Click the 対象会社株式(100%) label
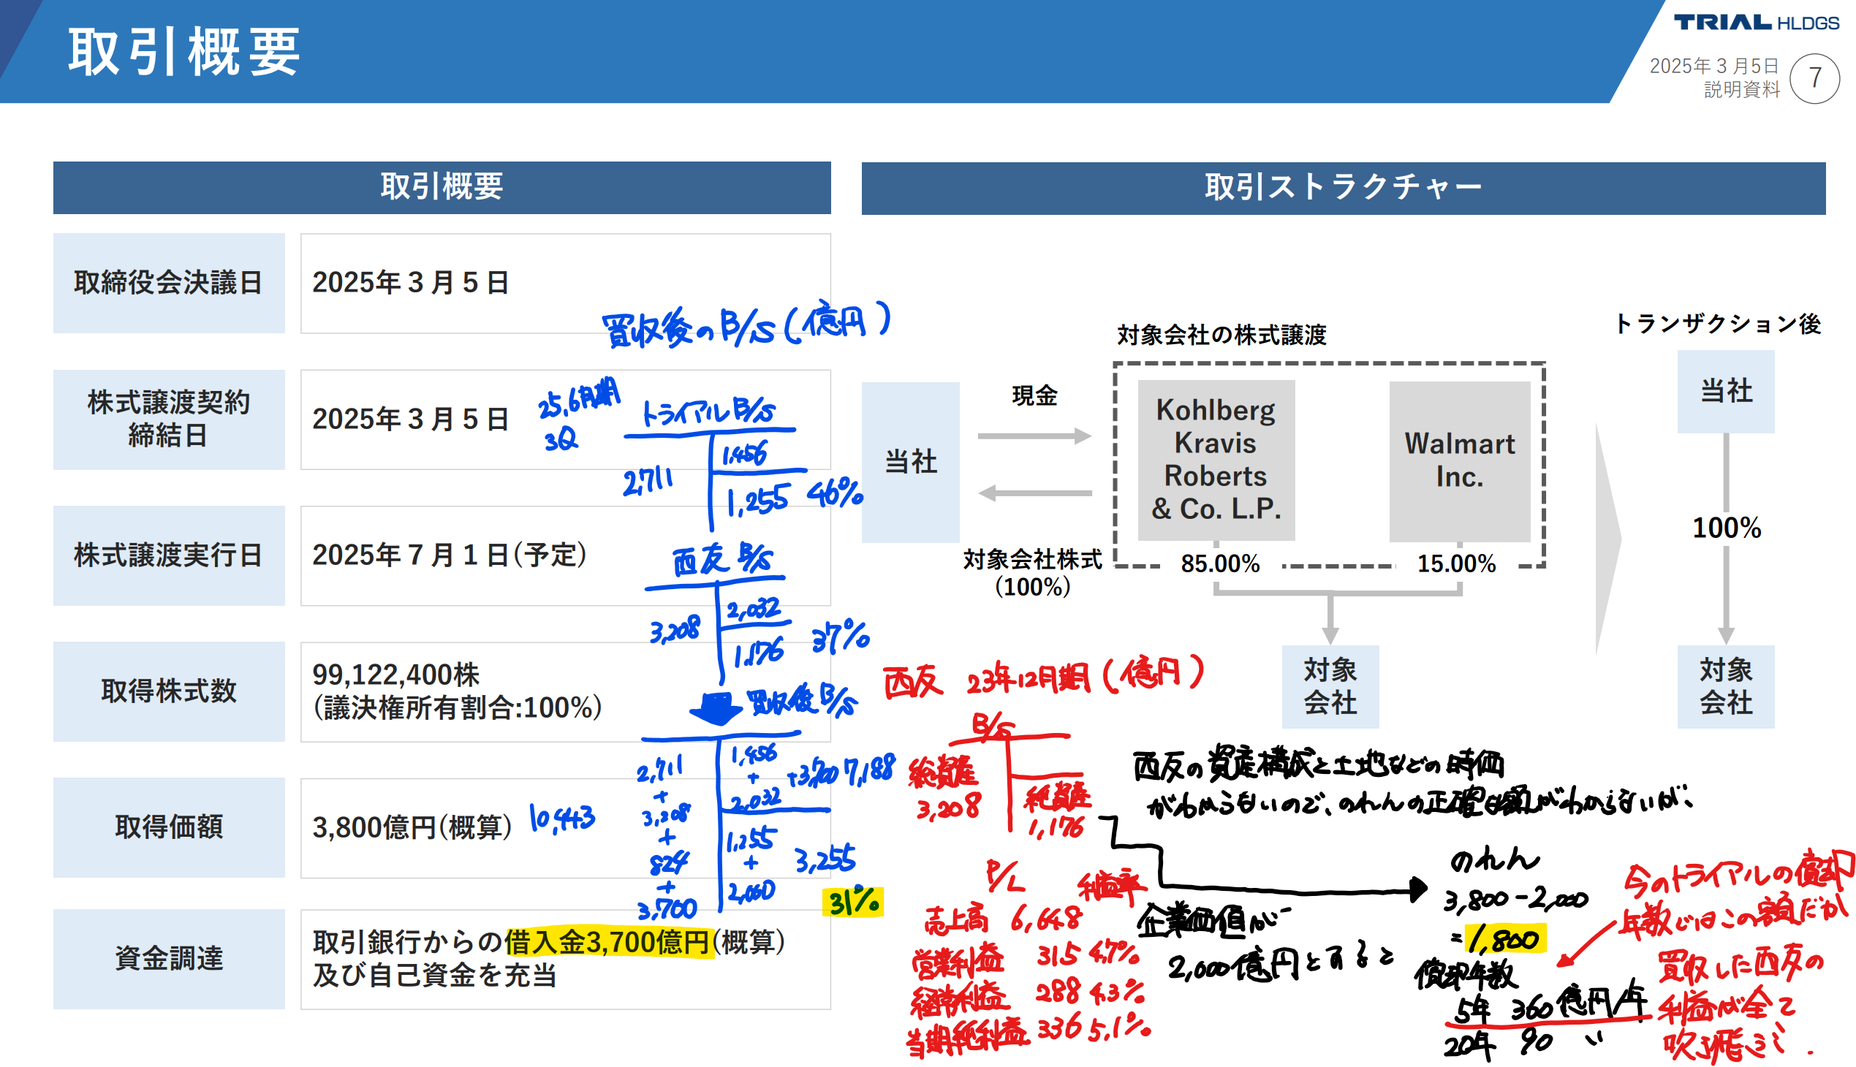This screenshot has width=1856, height=1067. (1032, 573)
